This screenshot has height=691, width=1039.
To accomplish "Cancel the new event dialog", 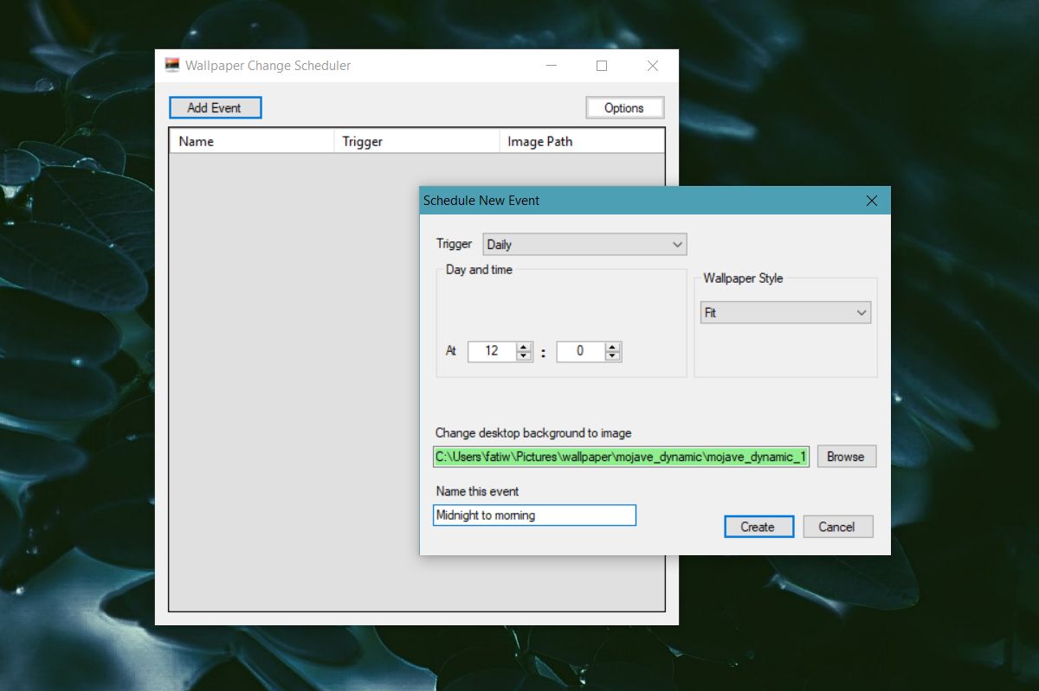I will 837,527.
